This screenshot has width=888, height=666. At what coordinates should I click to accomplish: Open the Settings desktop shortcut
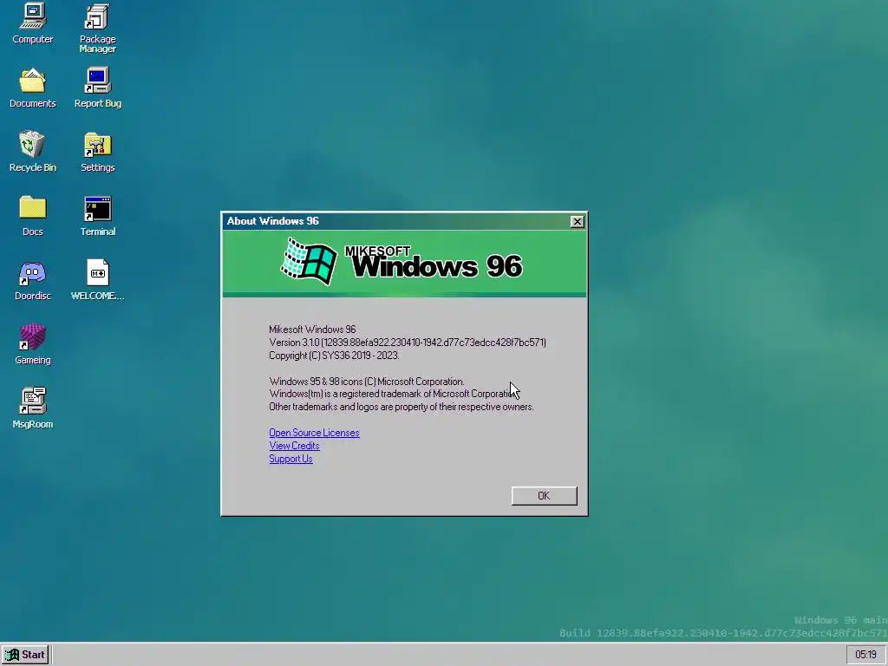[97, 152]
